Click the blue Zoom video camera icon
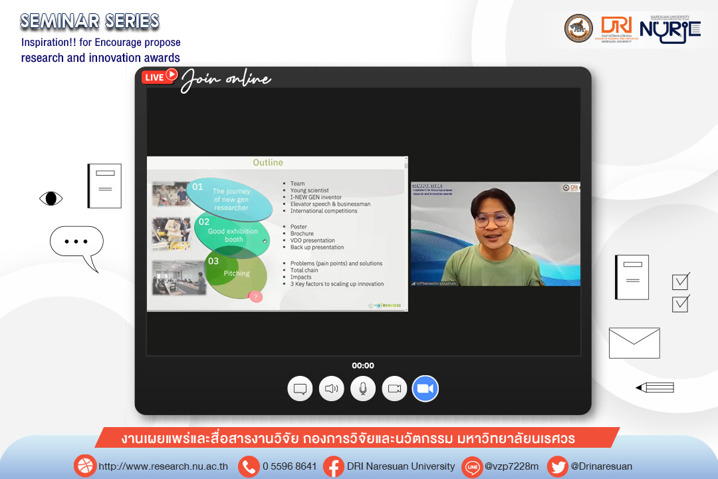This screenshot has width=718, height=479. coord(425,389)
